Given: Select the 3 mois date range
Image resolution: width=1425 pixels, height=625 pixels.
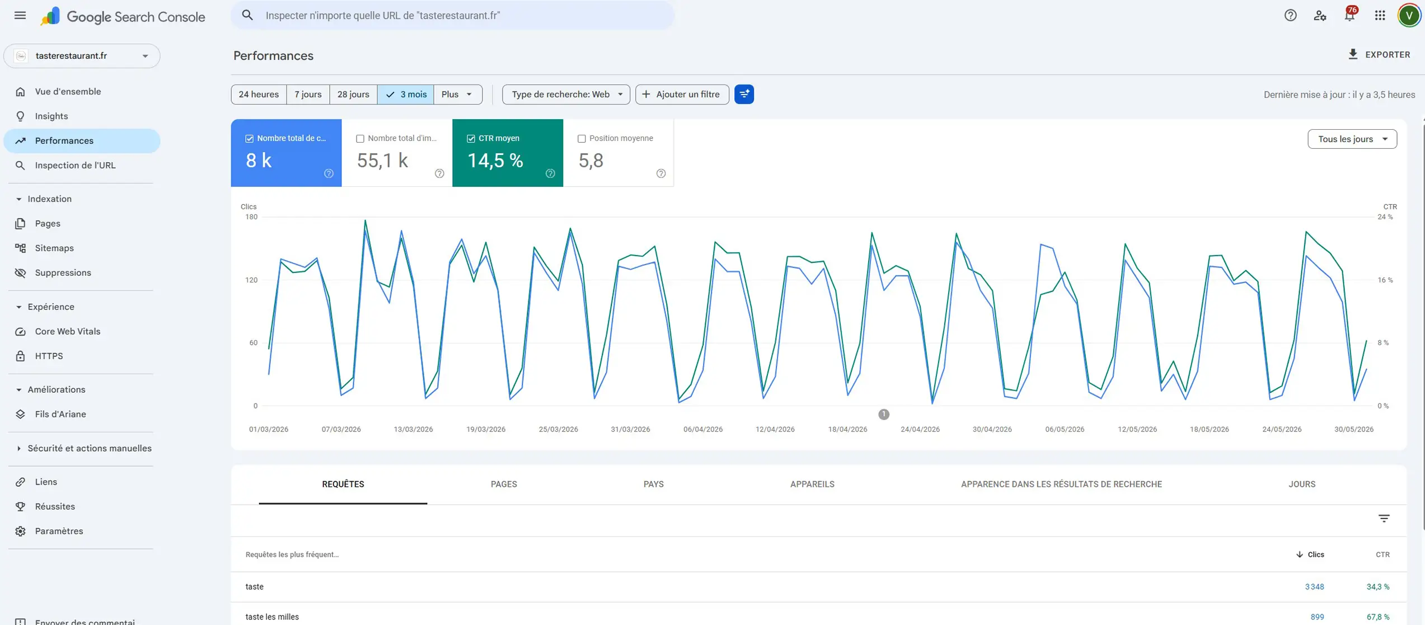Looking at the screenshot, I should [x=406, y=94].
